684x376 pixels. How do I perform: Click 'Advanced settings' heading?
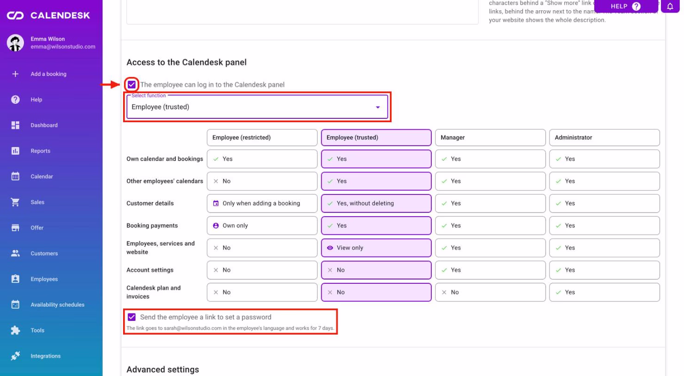[163, 370]
